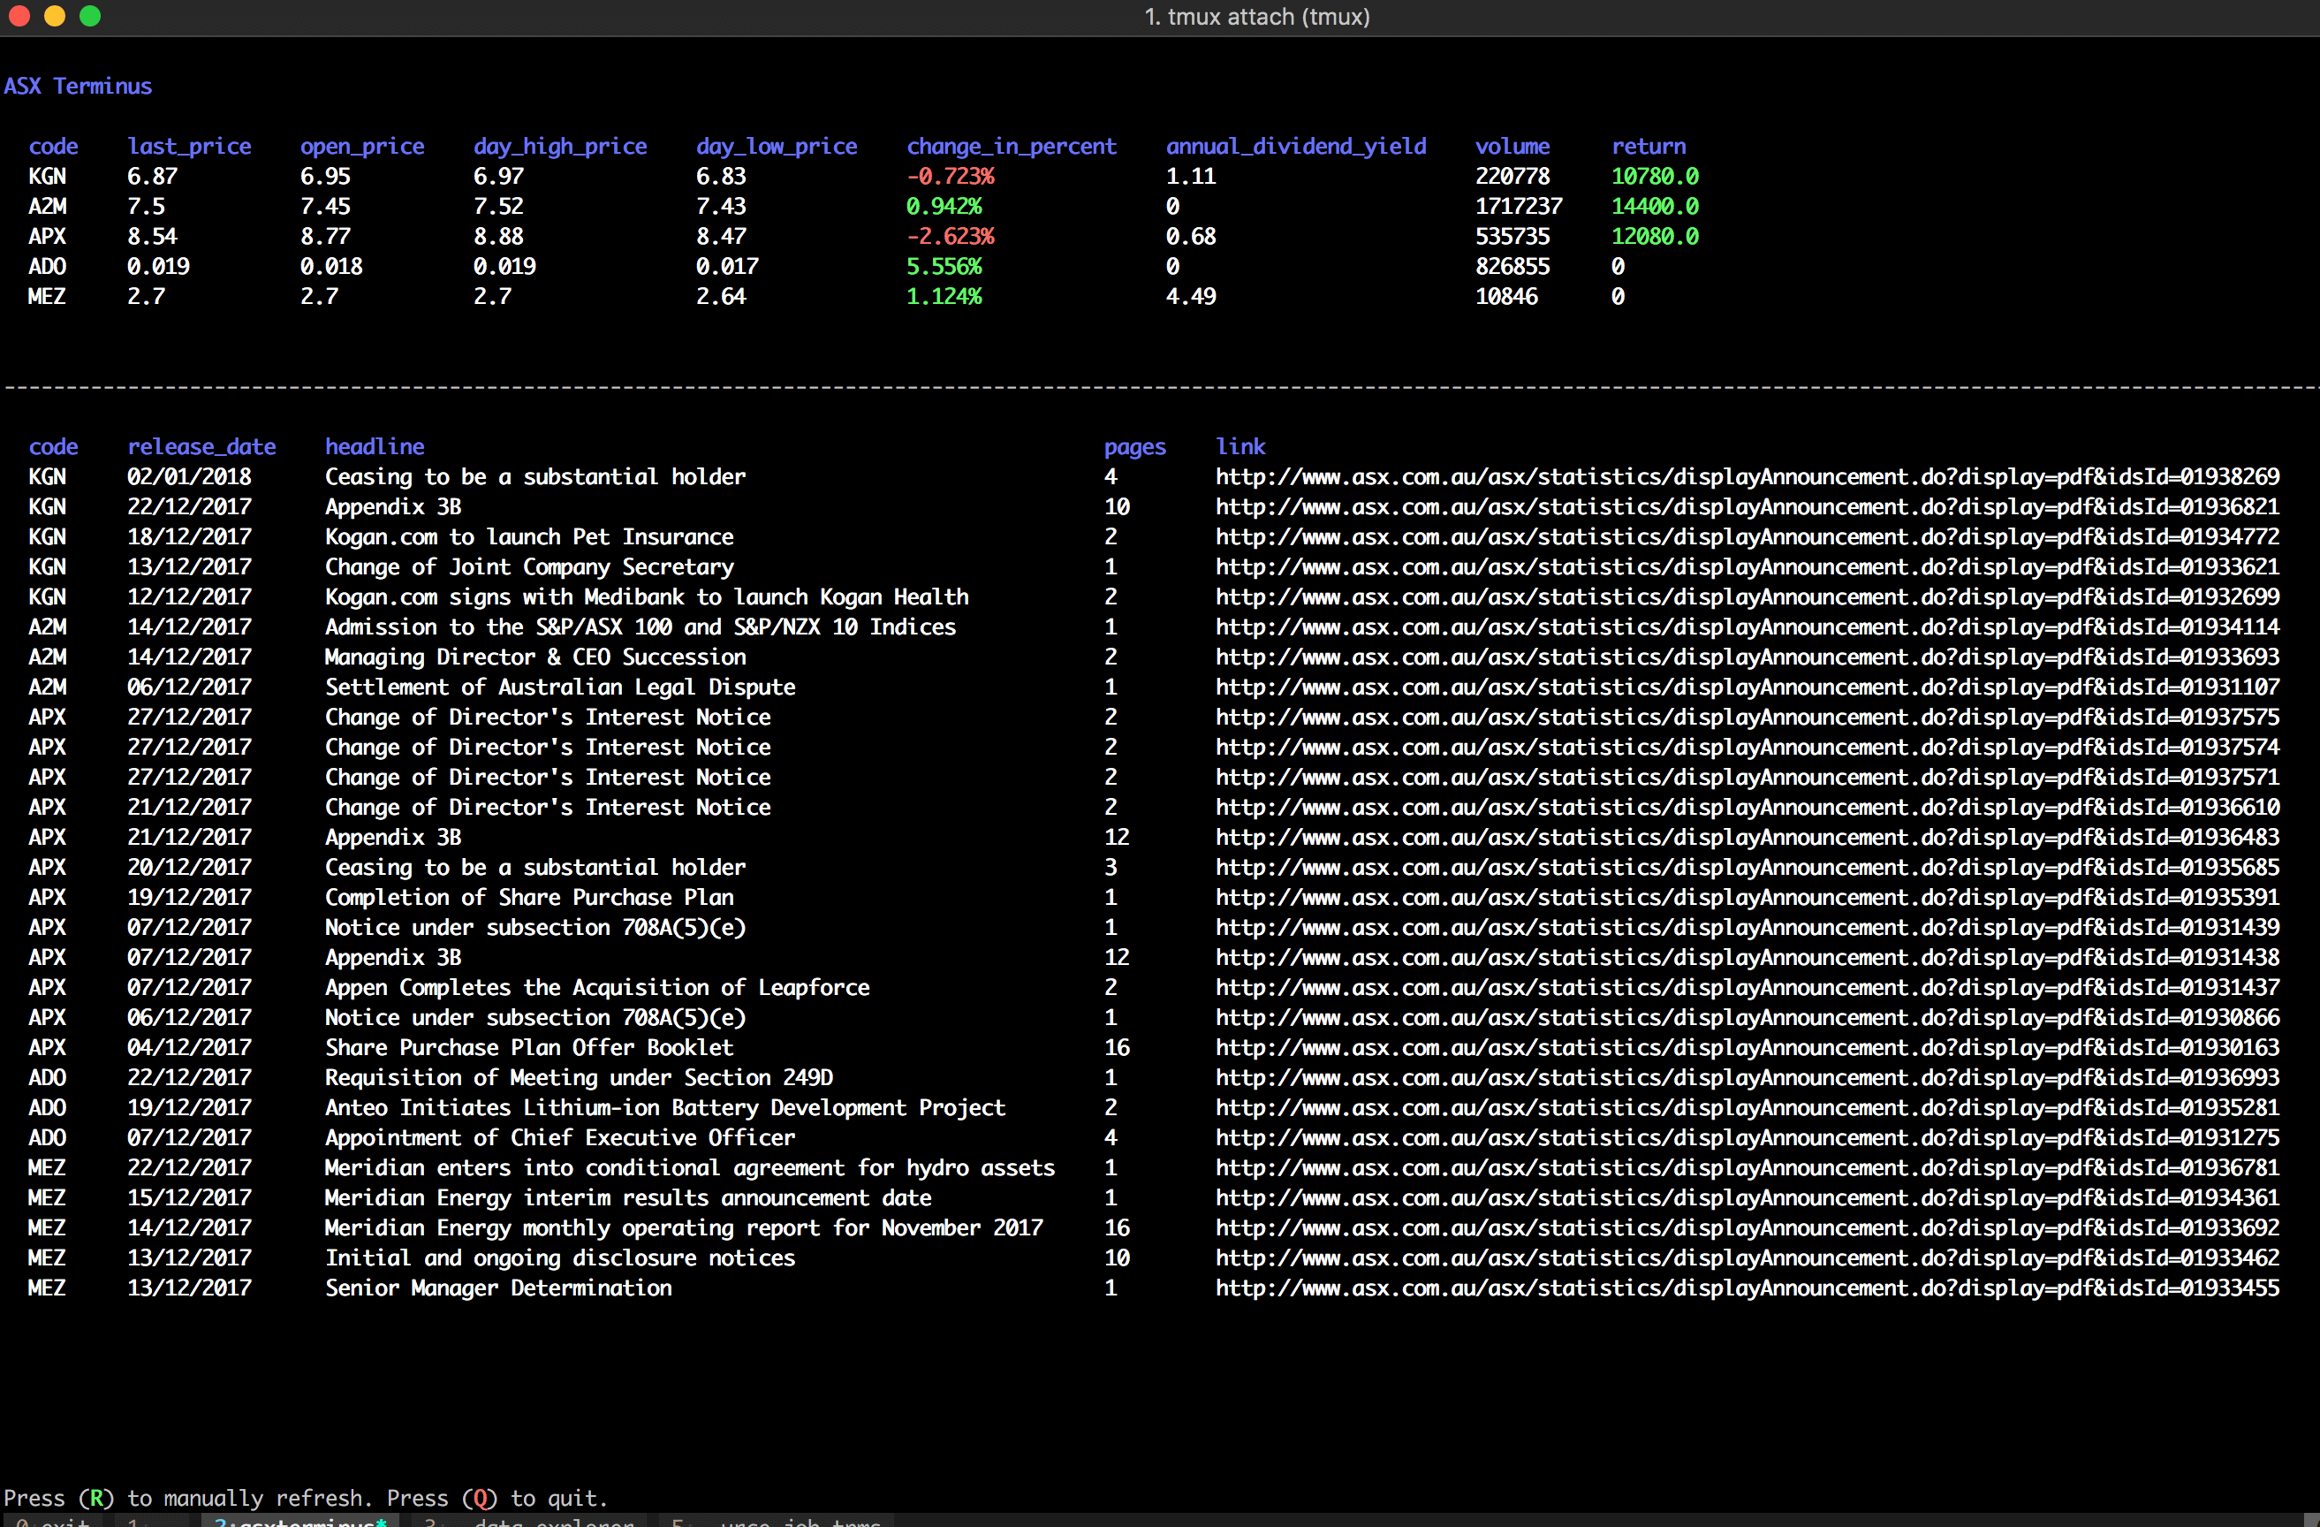Click the red Q quit key hint
Screen dimensions: 2320x1527
point(480,1498)
